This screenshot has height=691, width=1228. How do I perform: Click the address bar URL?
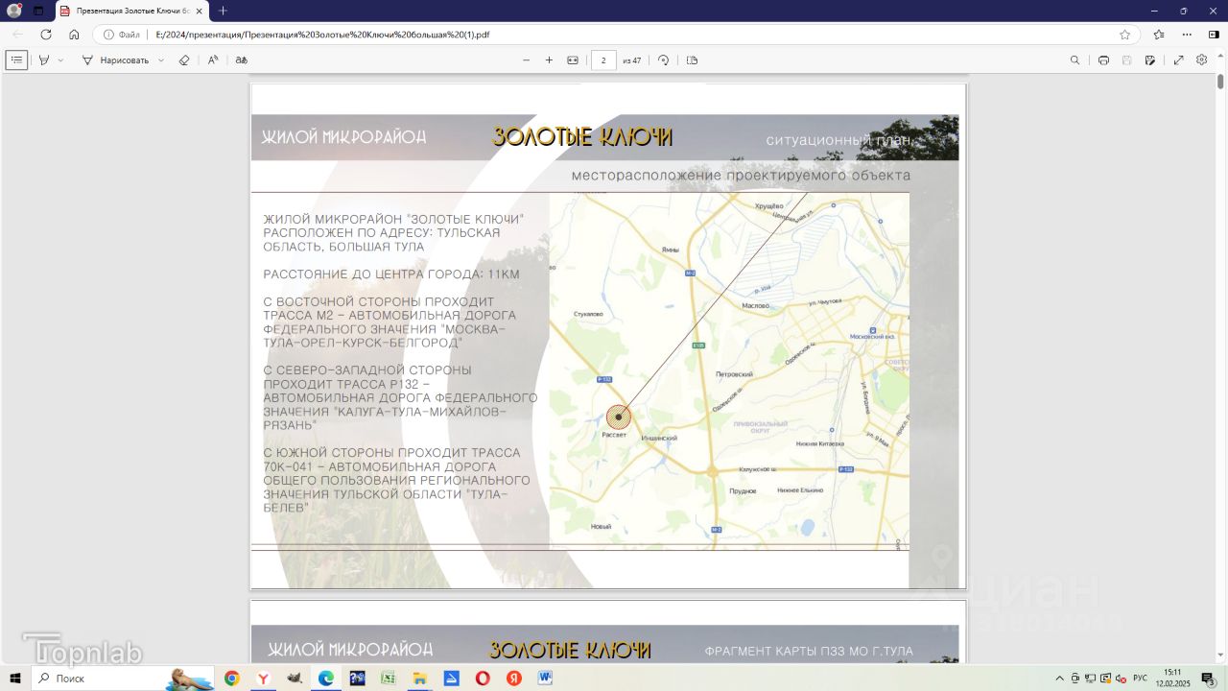pos(322,35)
